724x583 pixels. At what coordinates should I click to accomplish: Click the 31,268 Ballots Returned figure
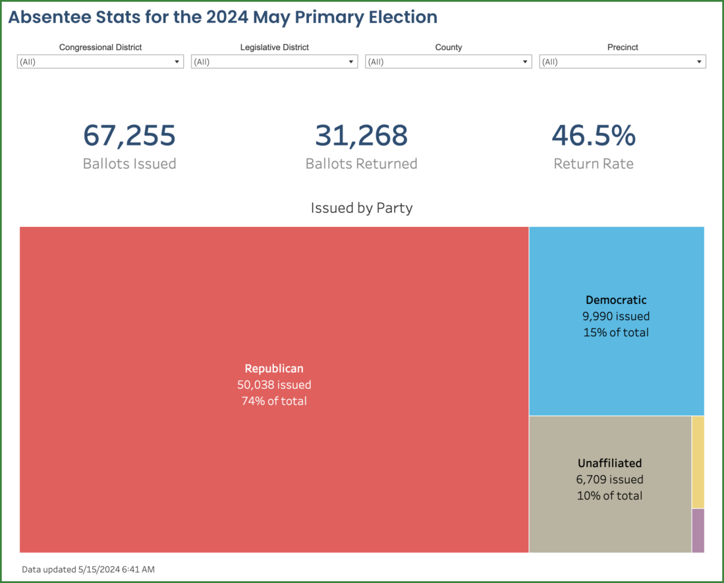pyautogui.click(x=361, y=136)
